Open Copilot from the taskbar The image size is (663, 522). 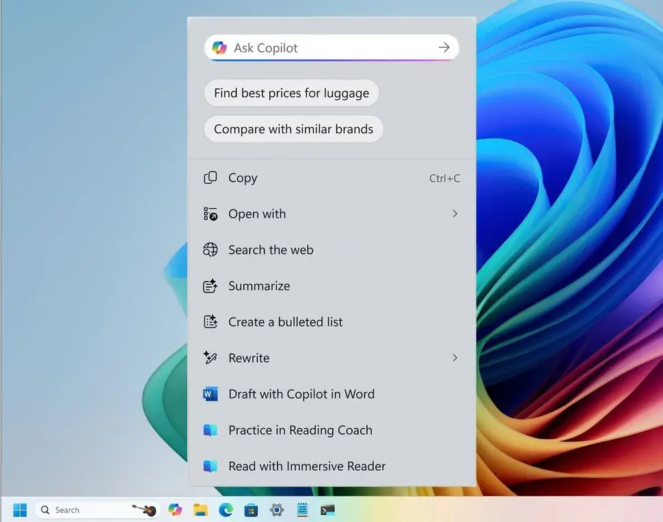[175, 510]
